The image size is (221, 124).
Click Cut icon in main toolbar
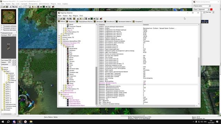tap(10, 7)
